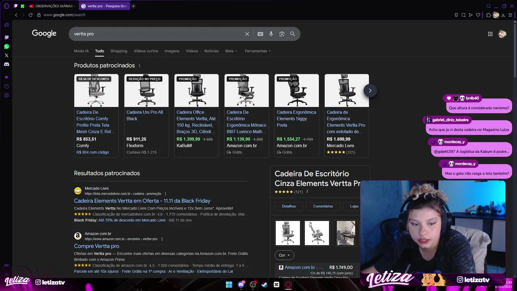Open Opera easy setup menu

coord(510,15)
